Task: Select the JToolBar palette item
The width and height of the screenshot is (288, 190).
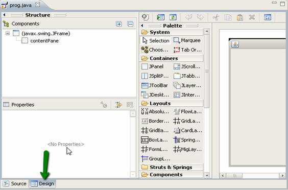Action: pos(155,85)
